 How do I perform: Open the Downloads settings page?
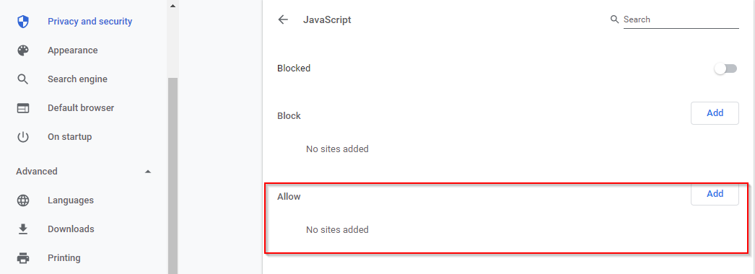[71, 229]
